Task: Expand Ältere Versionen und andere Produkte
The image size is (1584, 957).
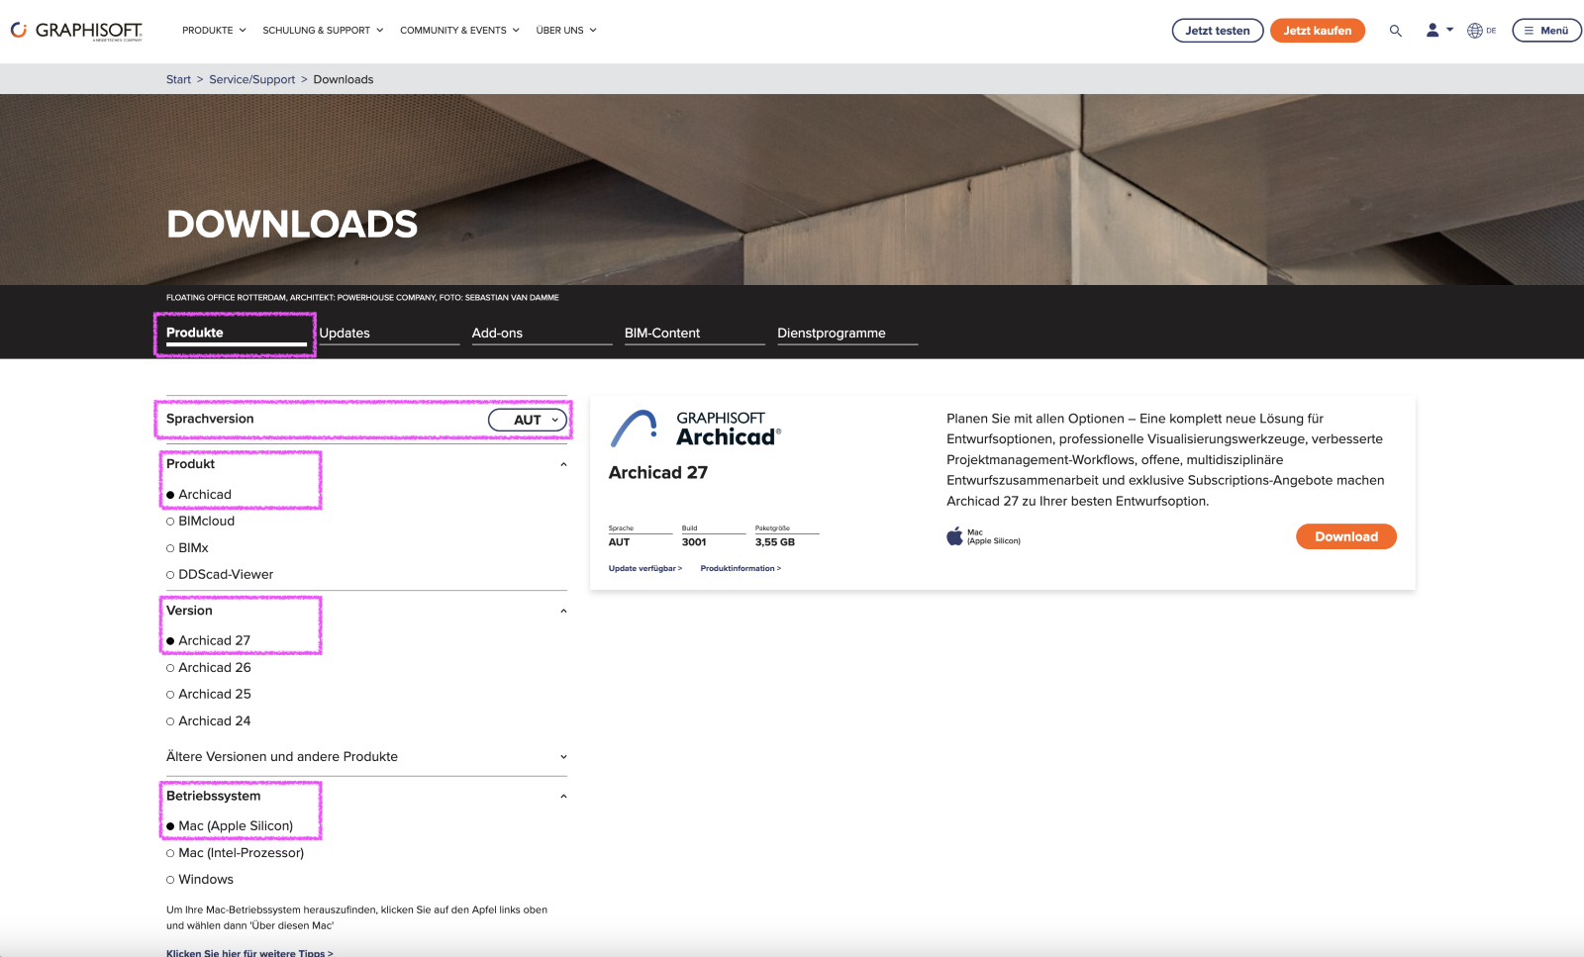Action: (x=366, y=757)
